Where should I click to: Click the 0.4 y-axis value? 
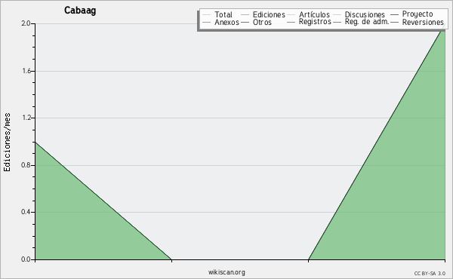[x=26, y=212]
